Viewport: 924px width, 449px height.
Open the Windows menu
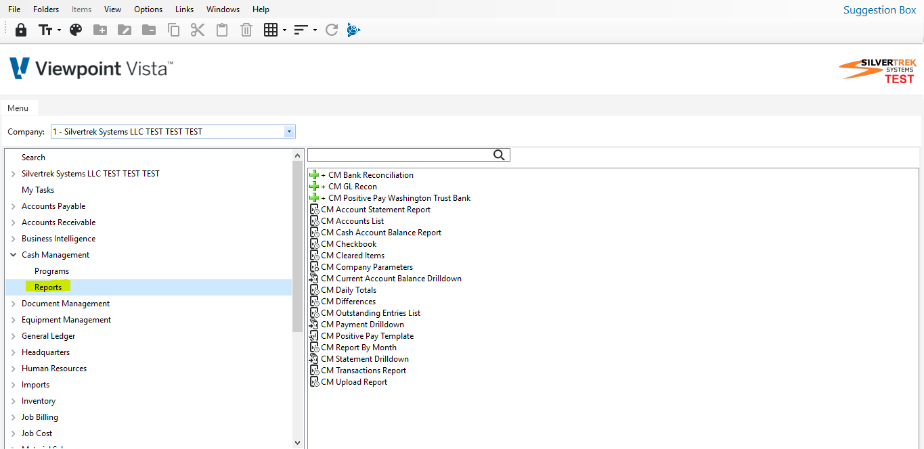[223, 9]
